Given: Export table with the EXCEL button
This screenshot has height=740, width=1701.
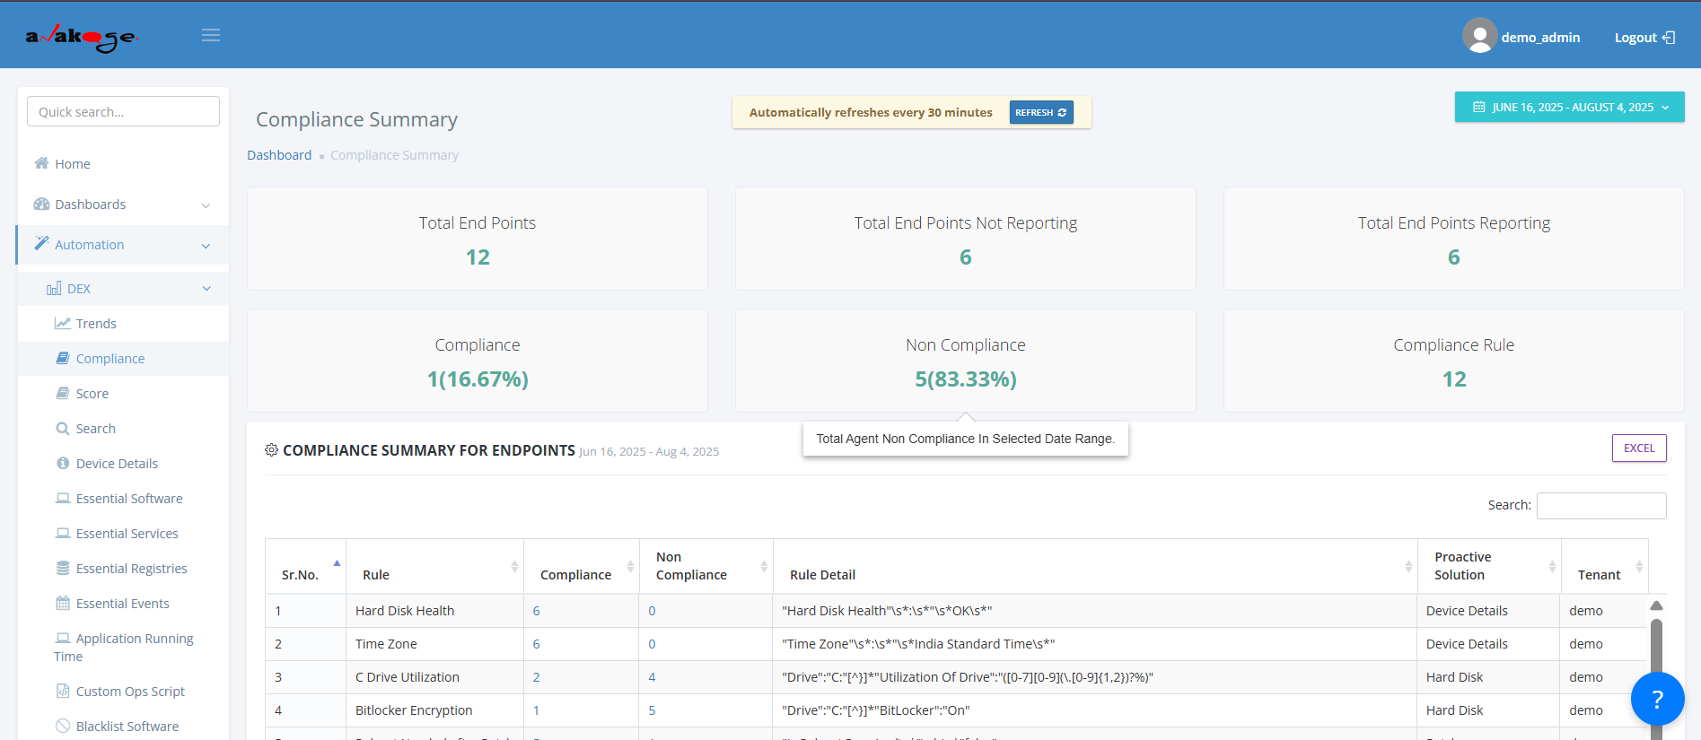Looking at the screenshot, I should 1639,448.
